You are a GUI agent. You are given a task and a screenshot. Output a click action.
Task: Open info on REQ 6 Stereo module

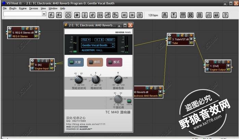click(23, 29)
